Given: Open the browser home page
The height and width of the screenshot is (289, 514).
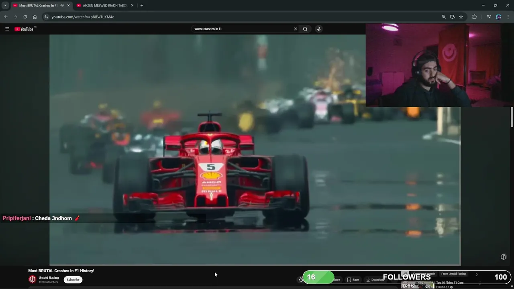Looking at the screenshot, I should [x=35, y=17].
